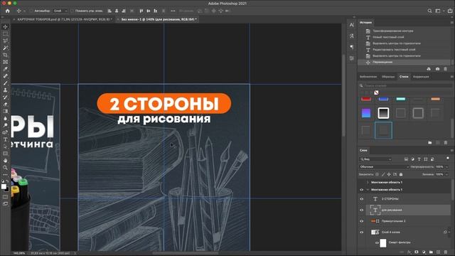Create a new adjustment layer

click(424, 252)
